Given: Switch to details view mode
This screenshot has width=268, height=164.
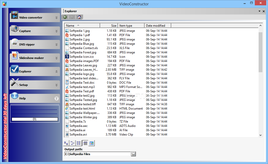Looking at the screenshot, I should click(85, 143).
